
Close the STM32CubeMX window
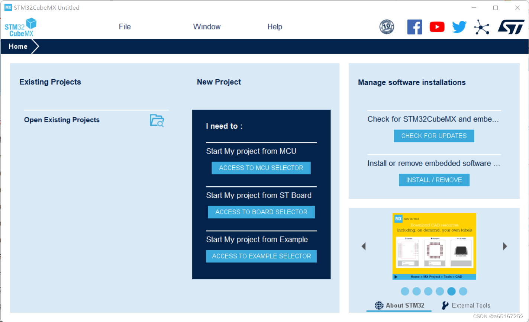[x=517, y=8]
